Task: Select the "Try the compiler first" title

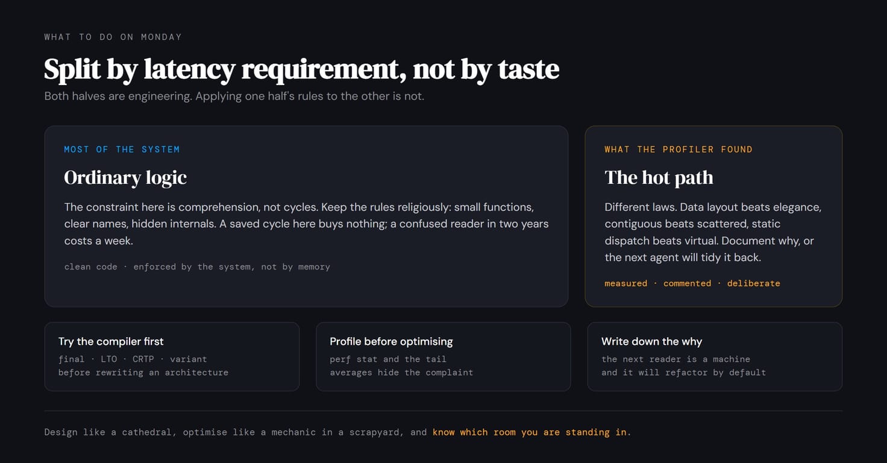Action: (x=111, y=341)
